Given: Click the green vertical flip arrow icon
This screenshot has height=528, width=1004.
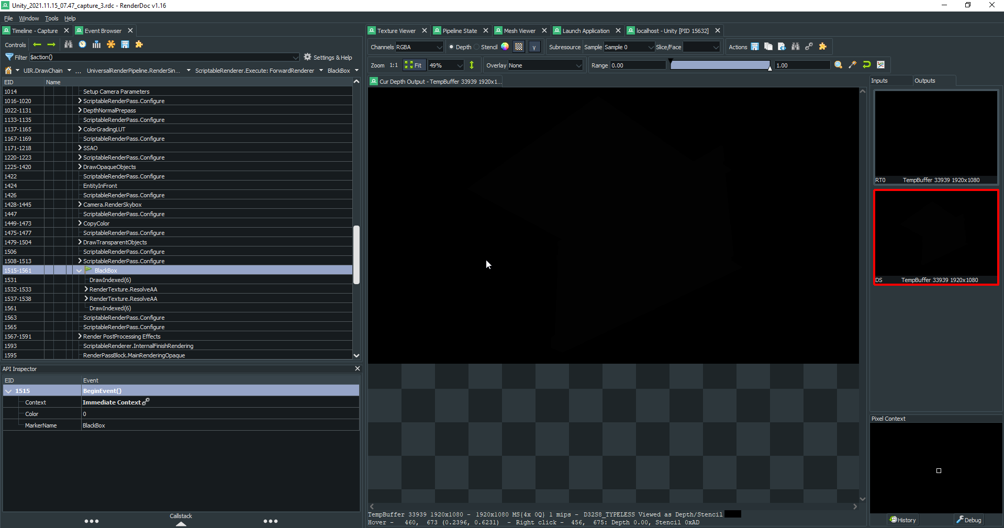Looking at the screenshot, I should [x=472, y=65].
